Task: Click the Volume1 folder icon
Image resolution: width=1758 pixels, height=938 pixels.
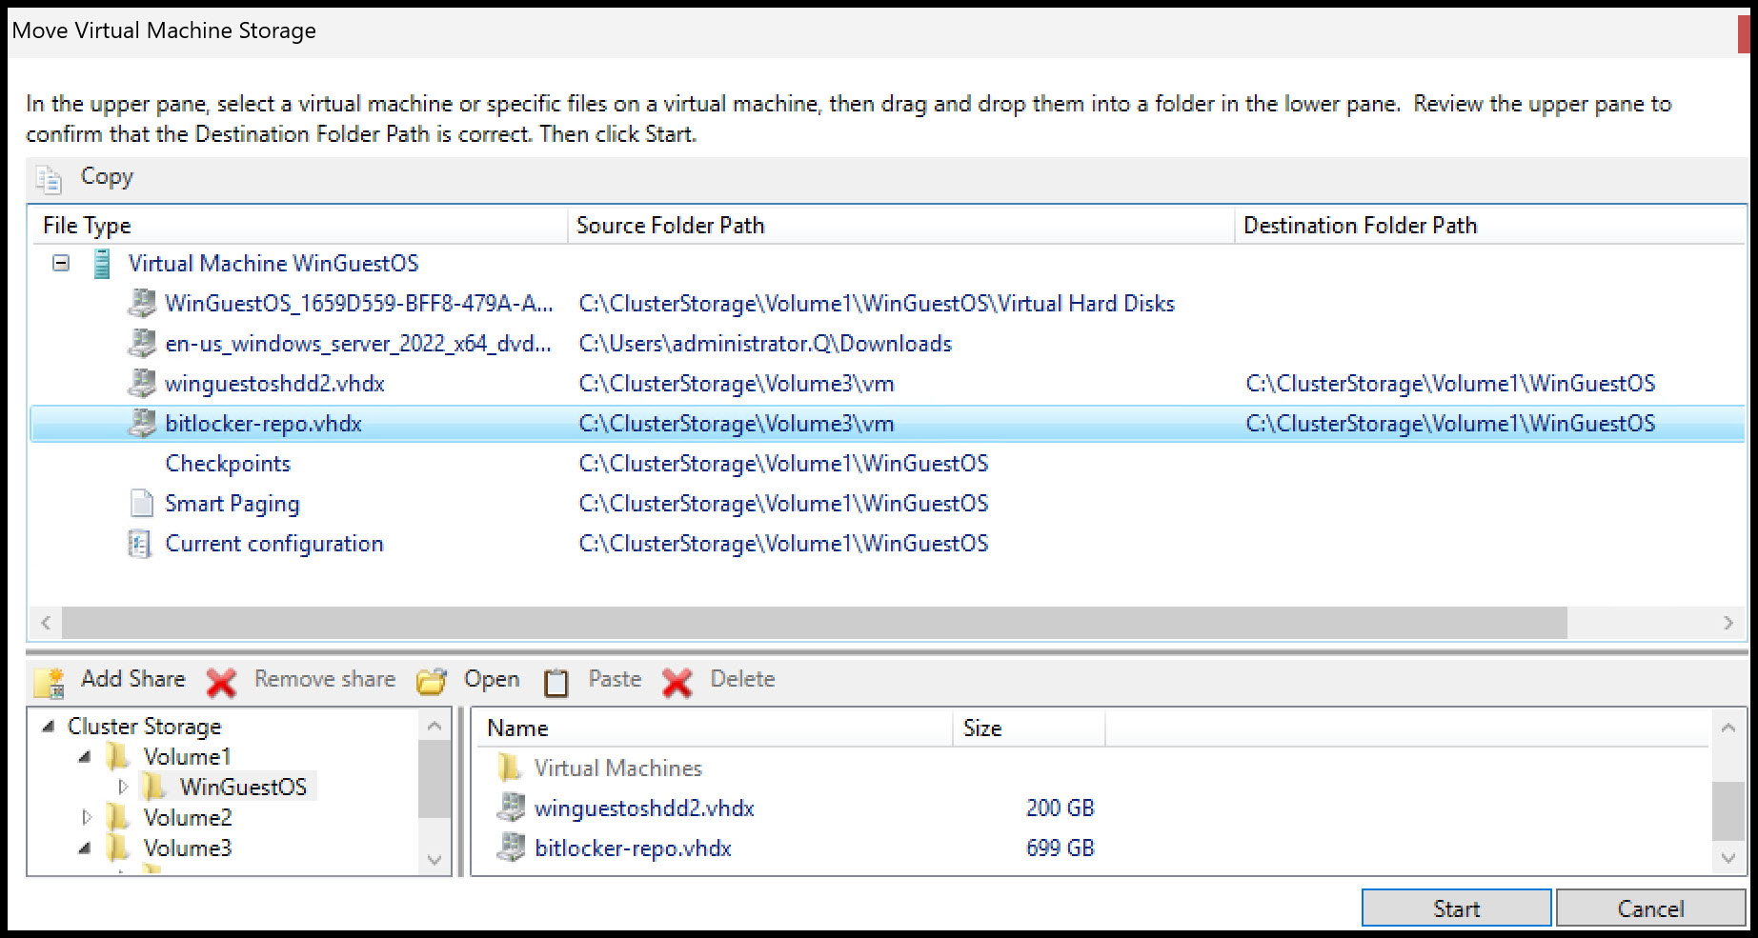Action: click(118, 756)
